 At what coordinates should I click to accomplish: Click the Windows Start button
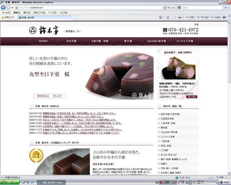[x=10, y=182]
